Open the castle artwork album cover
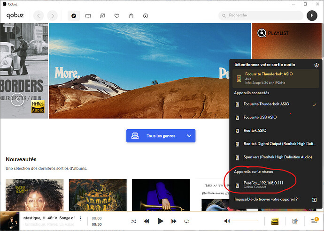This screenshot has width=324, height=231. 98,195
